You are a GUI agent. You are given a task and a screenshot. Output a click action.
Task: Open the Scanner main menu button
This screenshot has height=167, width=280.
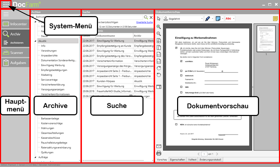tap(15, 53)
